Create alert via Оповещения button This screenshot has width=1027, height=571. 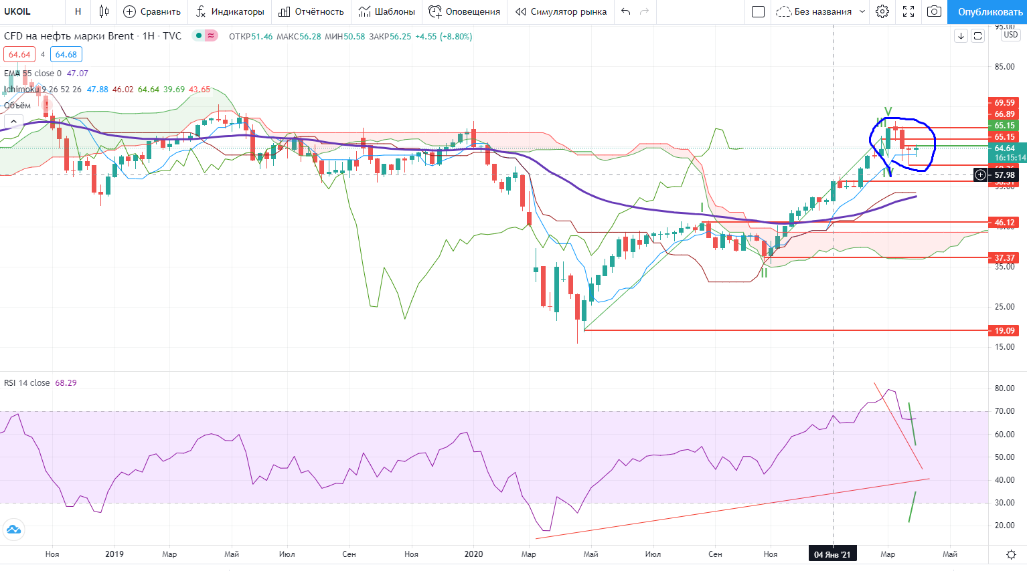pyautogui.click(x=464, y=11)
